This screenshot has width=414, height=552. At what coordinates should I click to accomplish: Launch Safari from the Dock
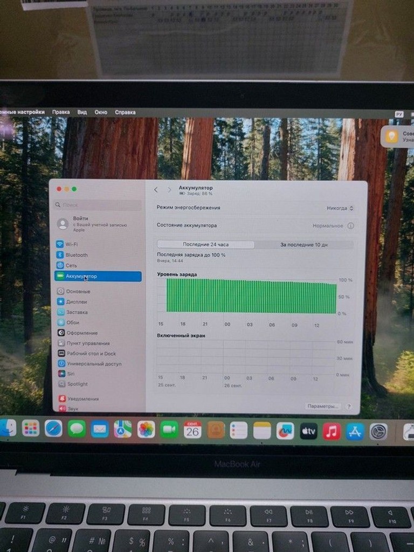[53, 429]
